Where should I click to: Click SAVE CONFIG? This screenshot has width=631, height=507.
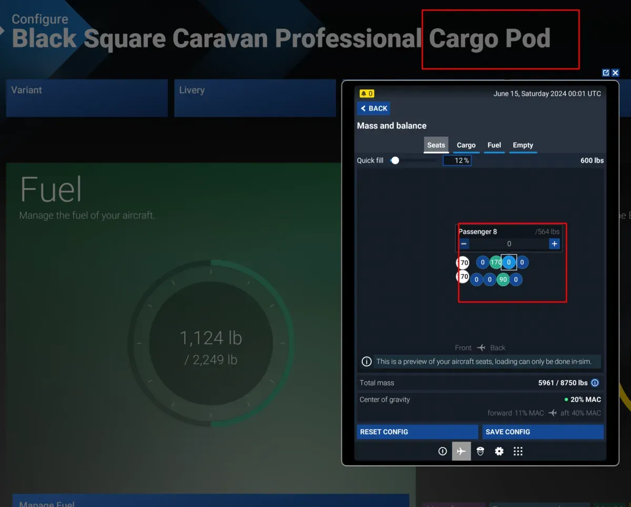[x=543, y=432]
